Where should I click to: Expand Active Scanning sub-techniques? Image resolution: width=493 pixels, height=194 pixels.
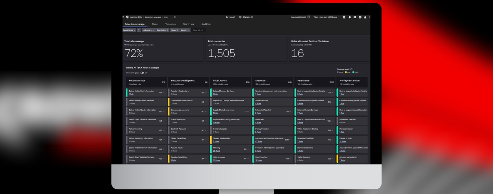pyautogui.click(x=164, y=130)
